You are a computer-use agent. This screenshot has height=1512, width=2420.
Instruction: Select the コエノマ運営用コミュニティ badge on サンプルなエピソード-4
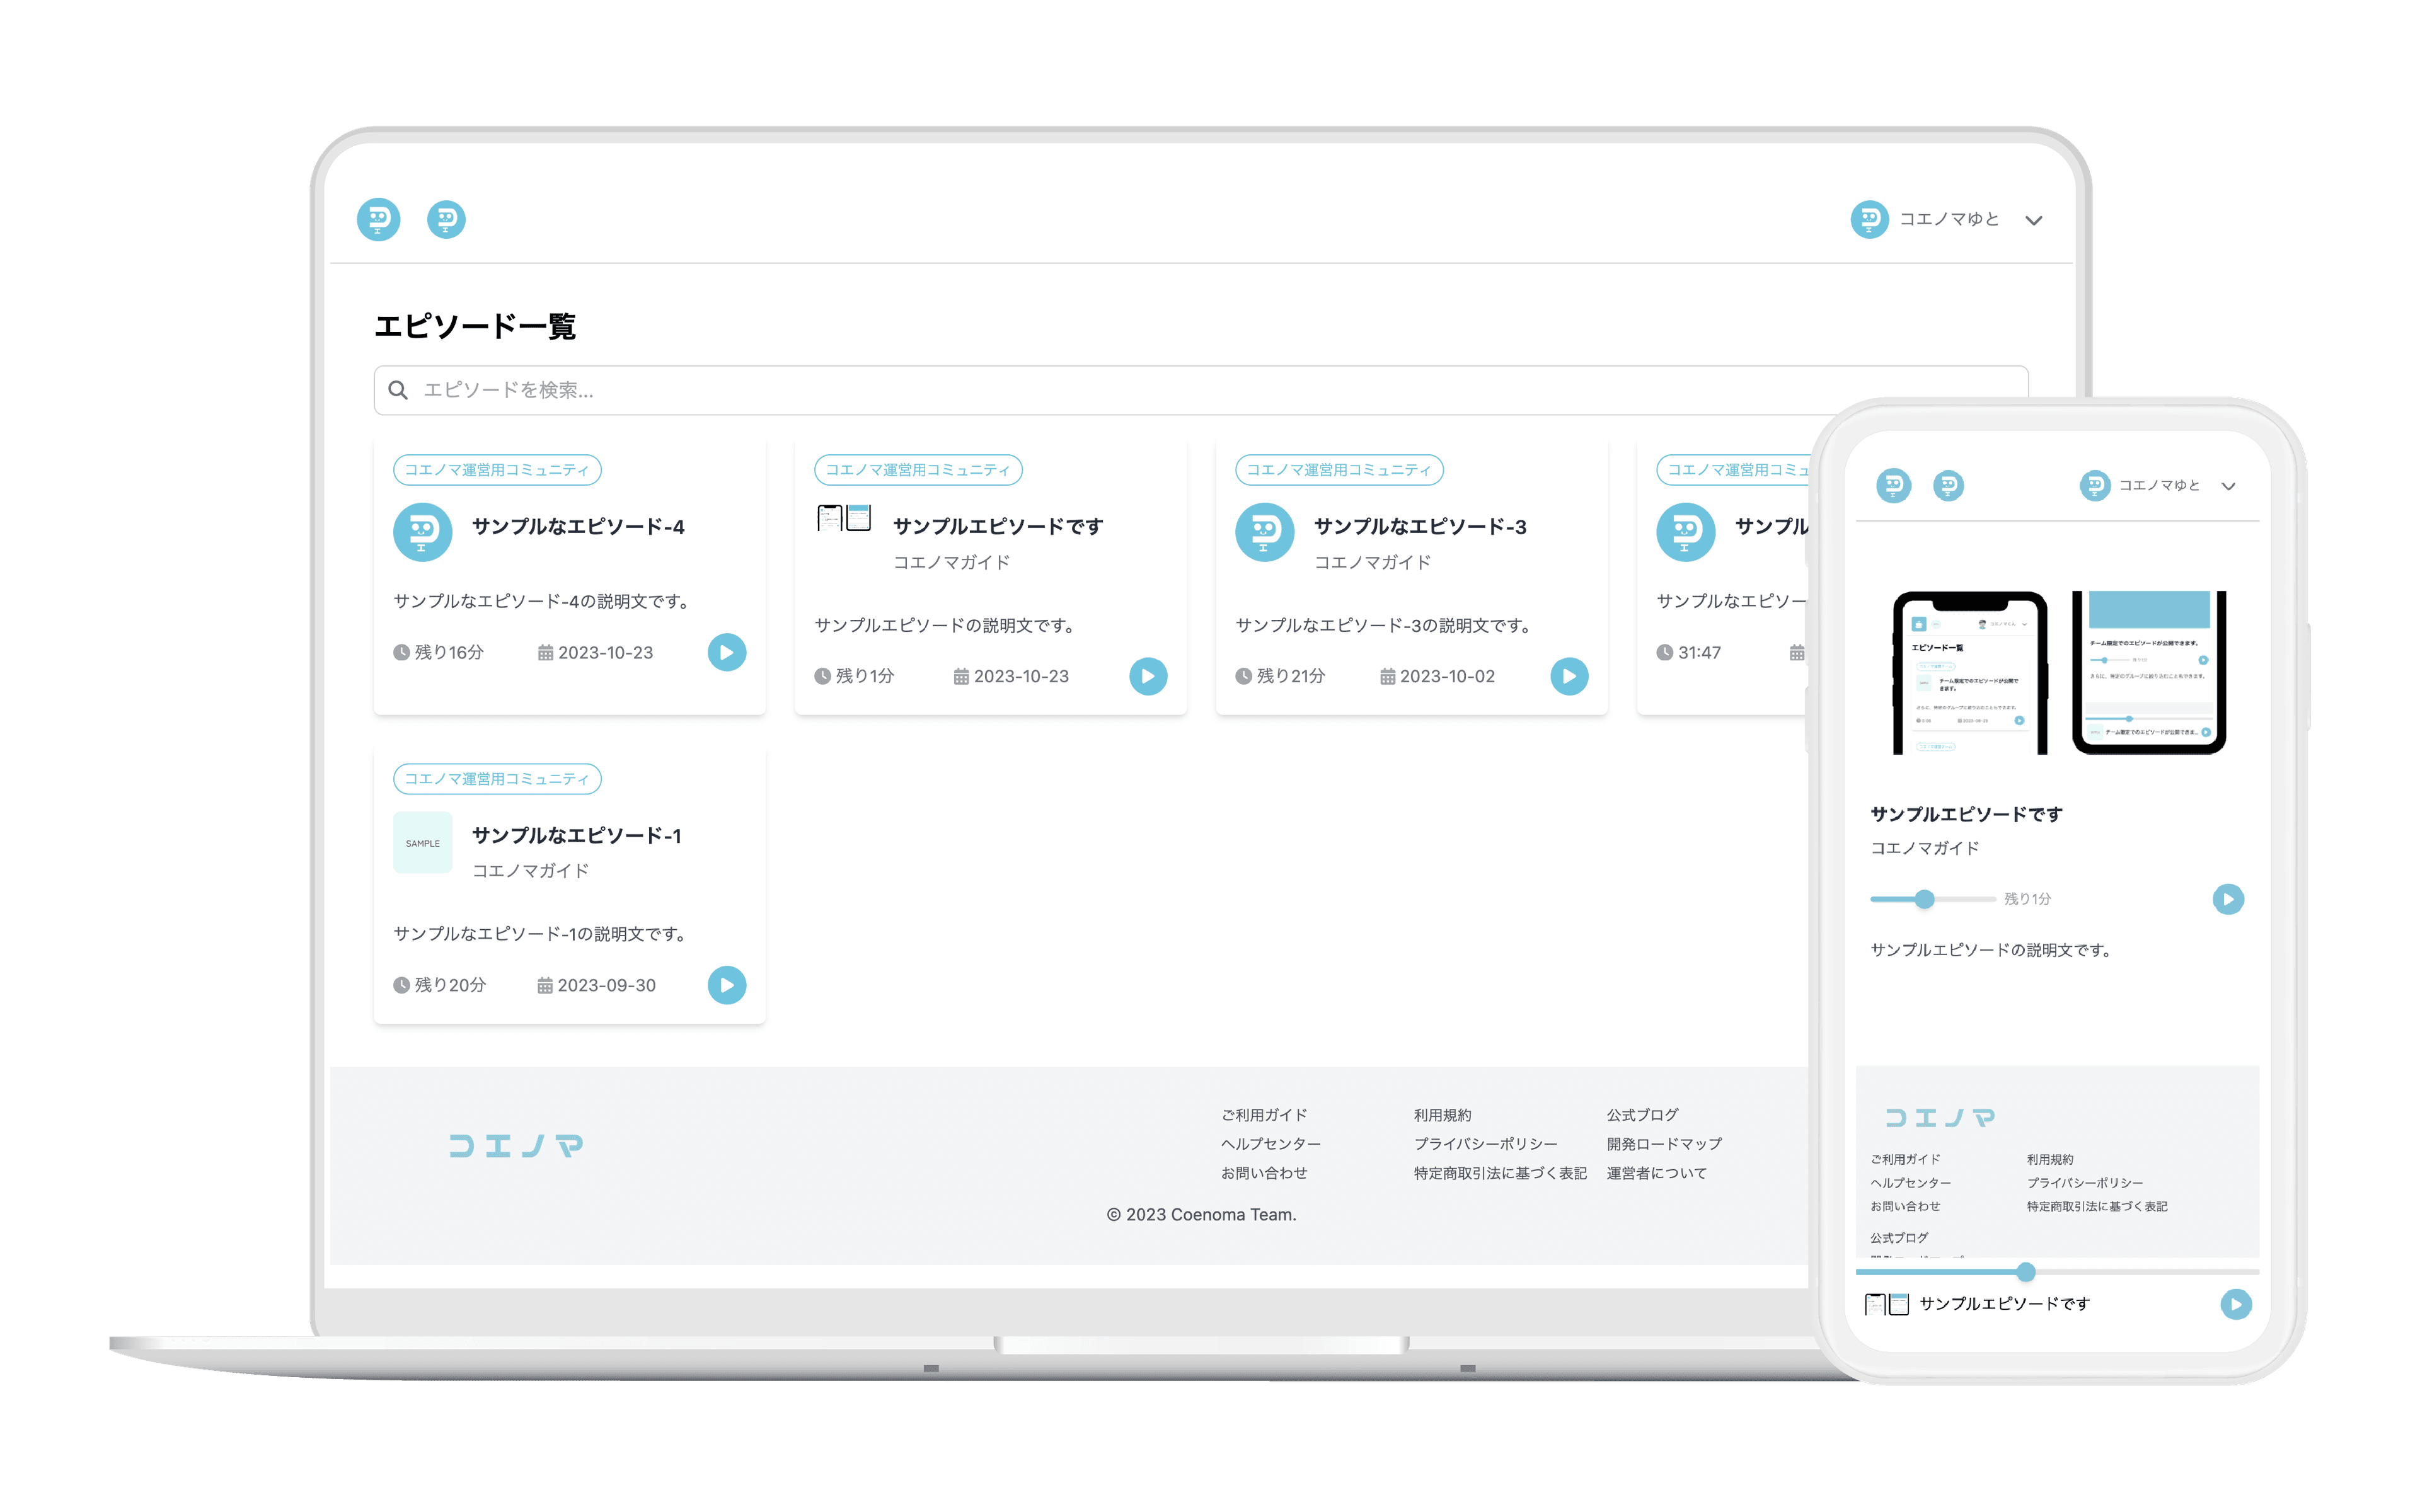pos(497,469)
